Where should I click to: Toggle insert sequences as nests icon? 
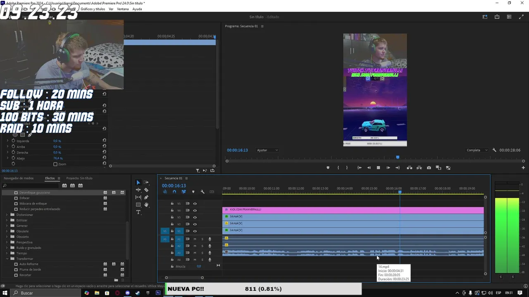click(x=165, y=192)
